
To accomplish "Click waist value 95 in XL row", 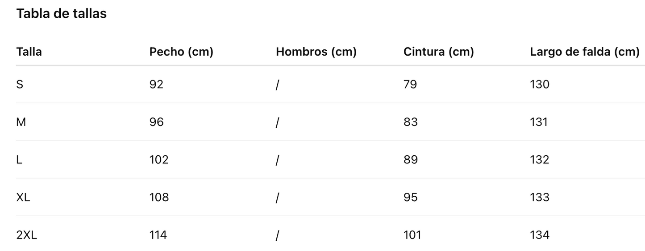I will click(x=411, y=197).
